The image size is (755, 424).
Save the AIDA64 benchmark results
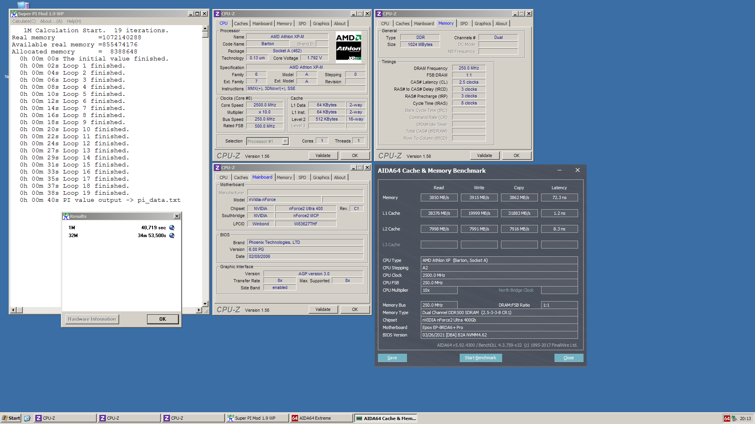pos(392,358)
